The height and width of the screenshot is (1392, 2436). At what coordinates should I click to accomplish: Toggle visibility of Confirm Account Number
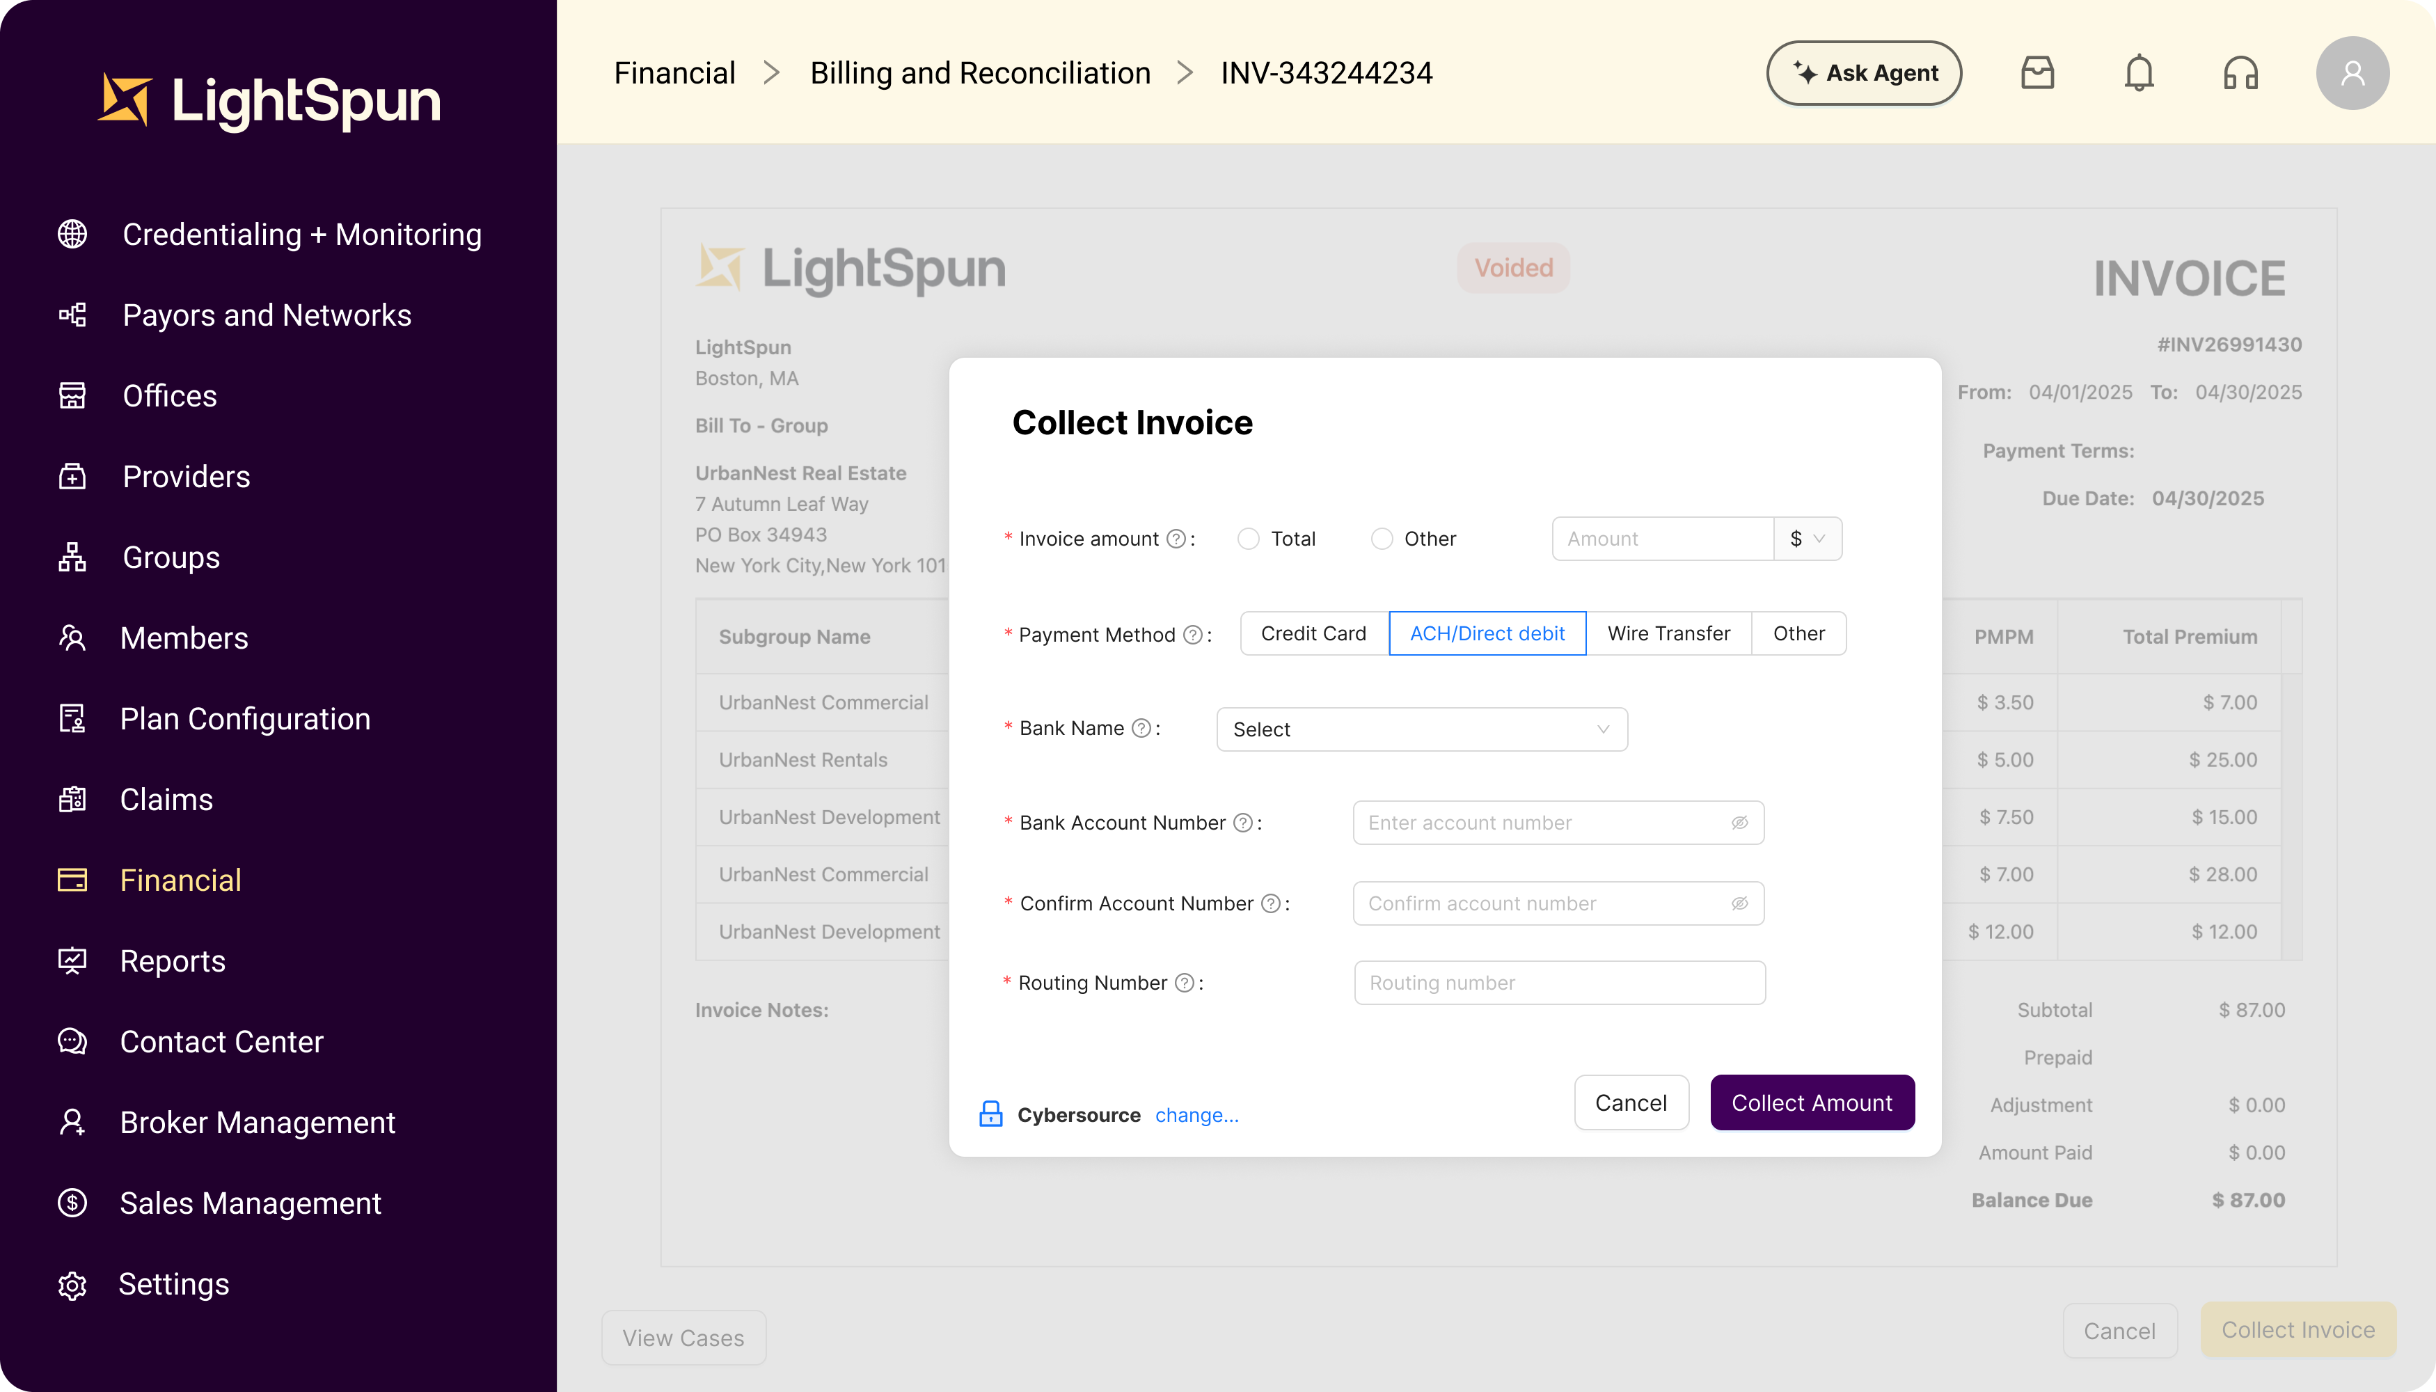(x=1739, y=903)
